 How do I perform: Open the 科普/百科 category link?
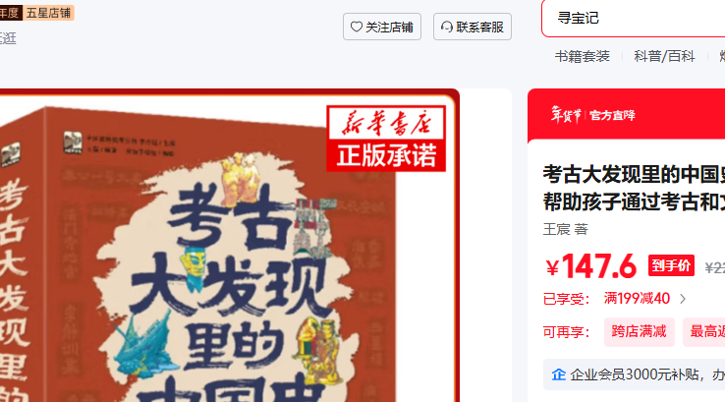pyautogui.click(x=664, y=56)
